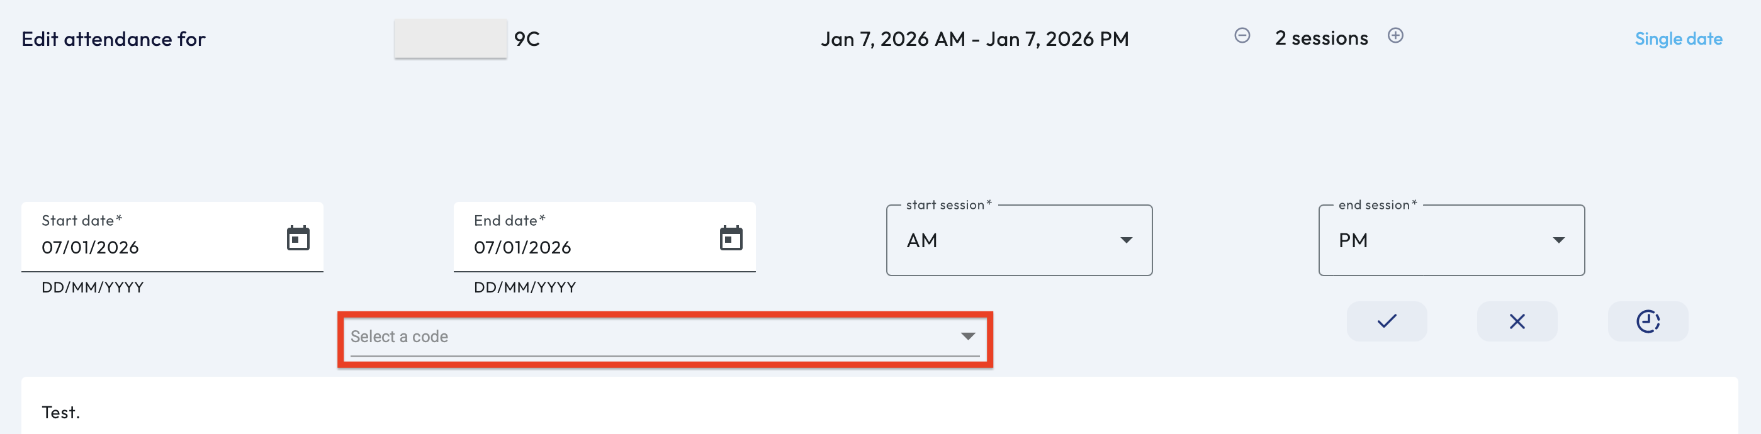
Task: Click the Jan 7, 2026 date range text
Action: [x=974, y=39]
